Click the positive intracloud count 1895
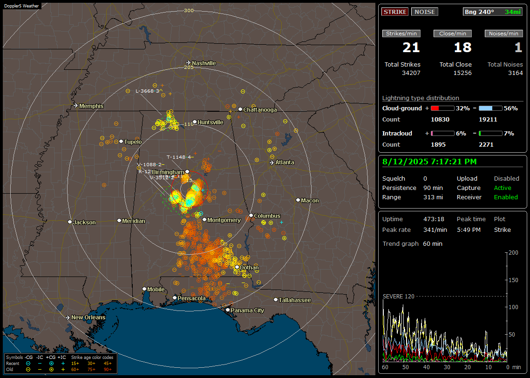Screen dimensions: 530x378 (438, 144)
